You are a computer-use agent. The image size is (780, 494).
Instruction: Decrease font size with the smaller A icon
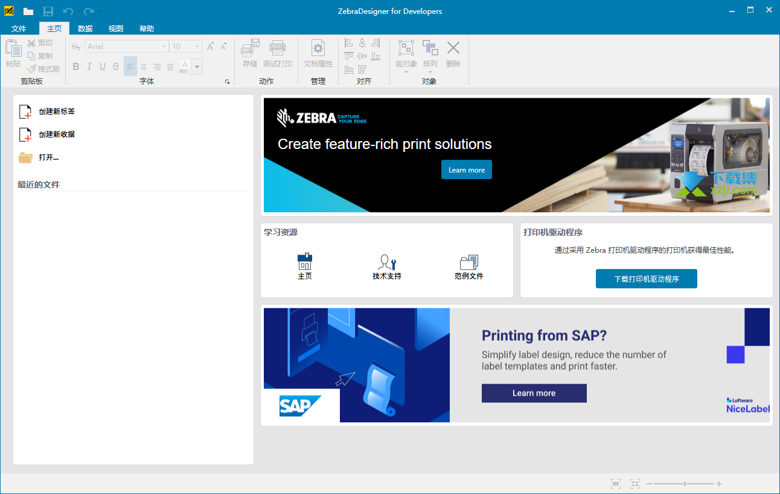[x=224, y=46]
